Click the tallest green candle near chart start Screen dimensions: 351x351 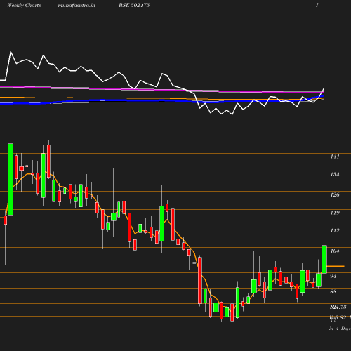(11, 179)
